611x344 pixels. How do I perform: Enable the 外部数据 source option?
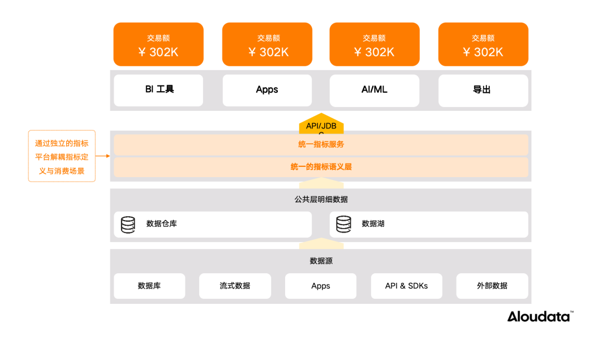(x=492, y=286)
